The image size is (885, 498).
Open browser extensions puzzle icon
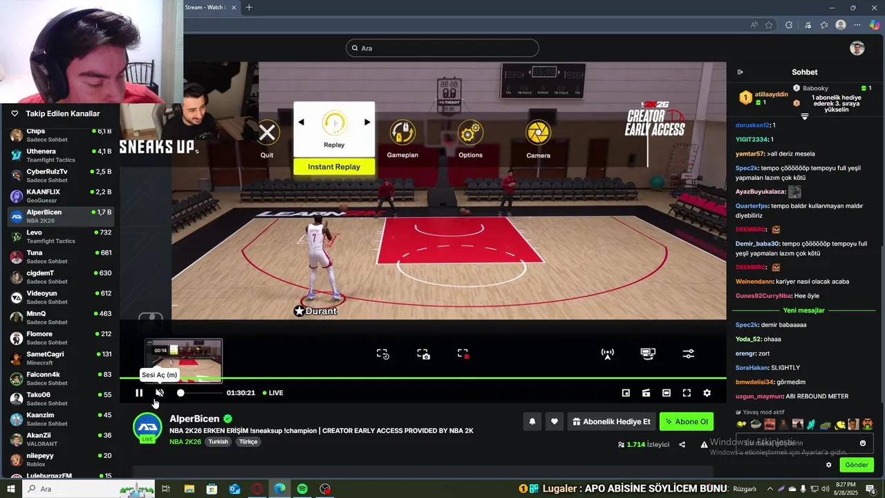[789, 25]
